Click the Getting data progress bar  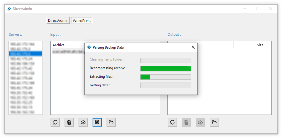(166, 85)
